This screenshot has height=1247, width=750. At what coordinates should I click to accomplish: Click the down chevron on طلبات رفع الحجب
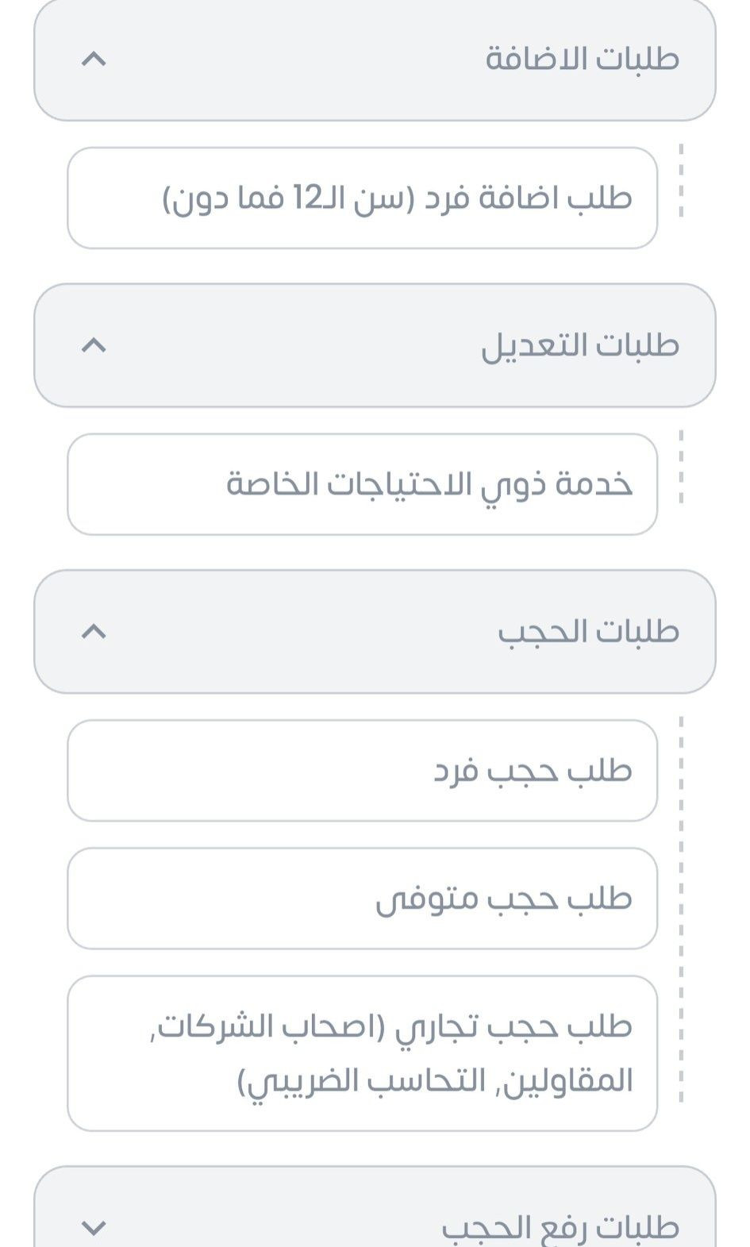click(x=94, y=1228)
